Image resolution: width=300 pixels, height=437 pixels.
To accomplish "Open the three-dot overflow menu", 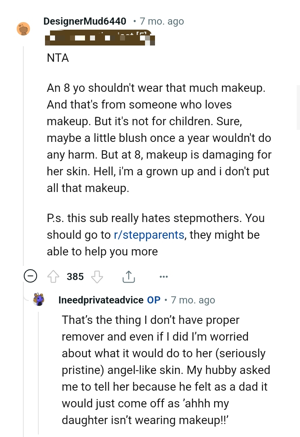I will (164, 276).
